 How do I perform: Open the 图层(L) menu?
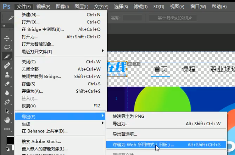coord(81,7)
